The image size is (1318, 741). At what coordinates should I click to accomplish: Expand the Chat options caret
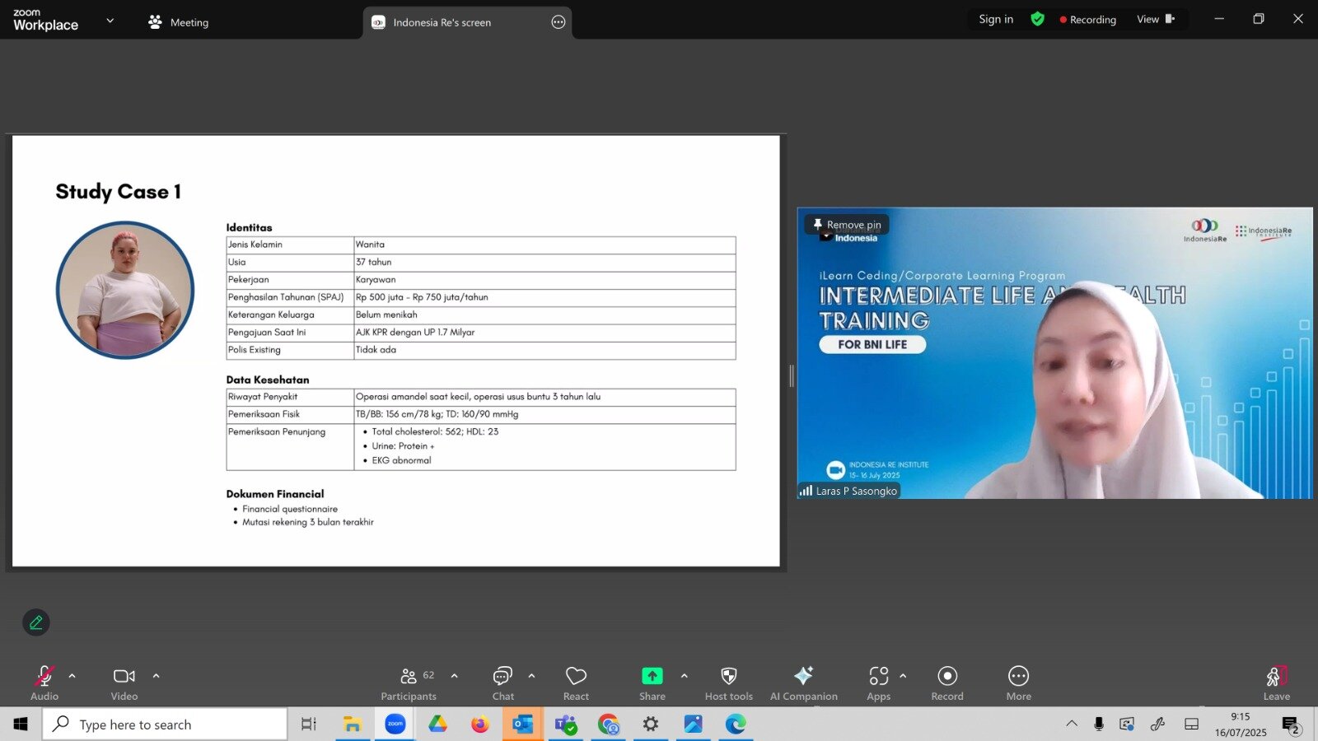(x=532, y=676)
